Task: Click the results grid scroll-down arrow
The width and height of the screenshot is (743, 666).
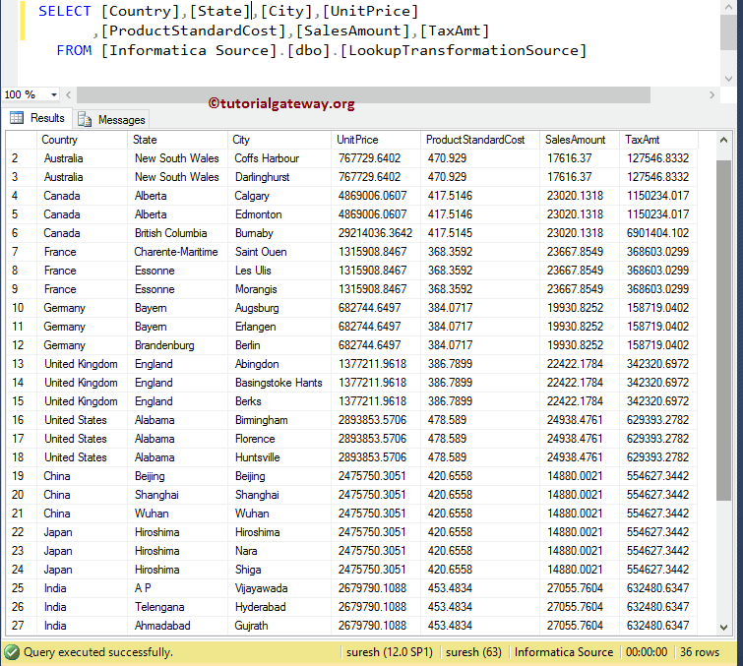Action: (x=723, y=627)
